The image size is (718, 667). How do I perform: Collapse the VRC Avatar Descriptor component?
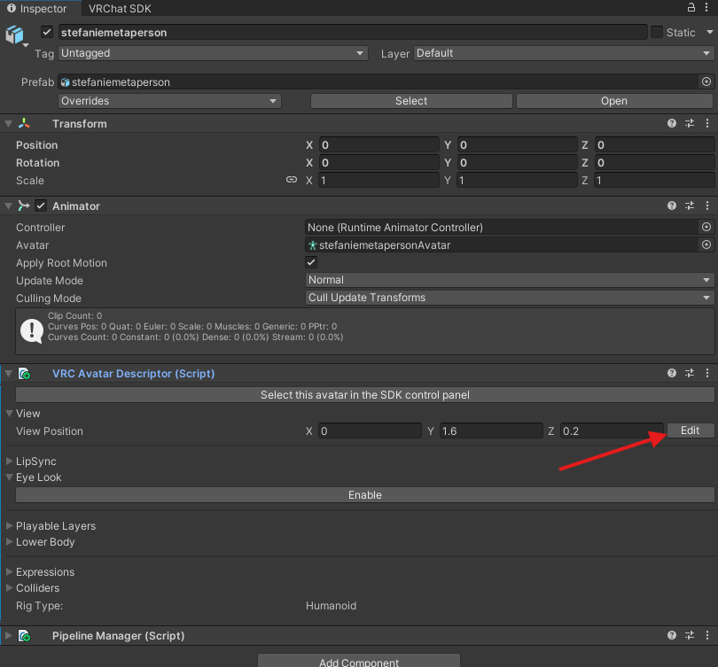pos(8,373)
